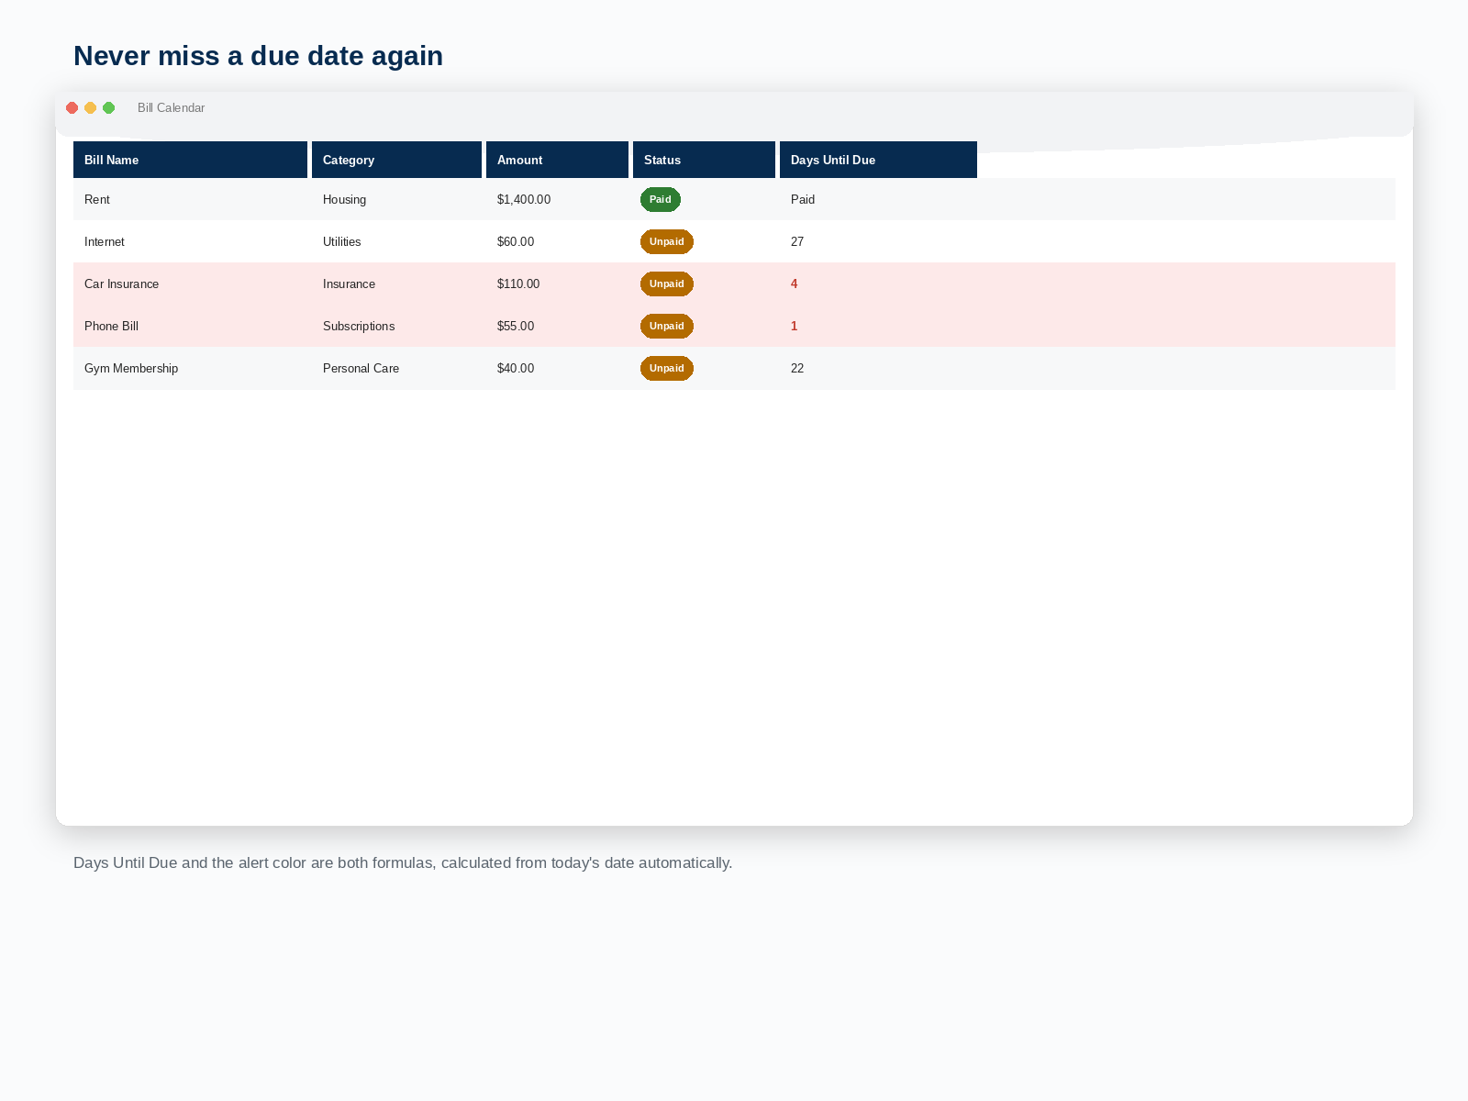Click the Utilities category cell

coord(341,241)
